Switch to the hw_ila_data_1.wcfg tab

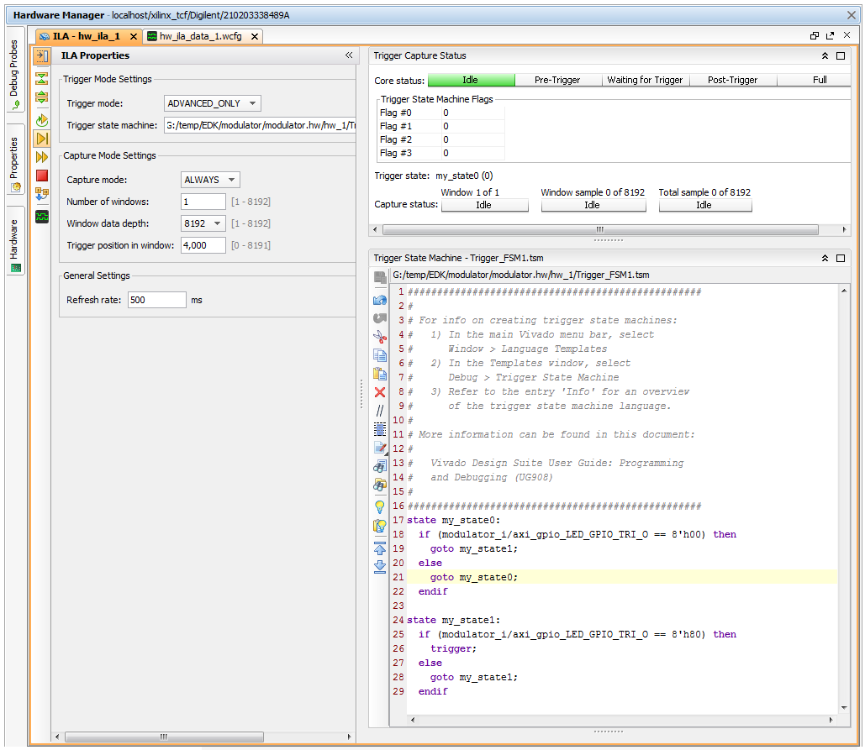pyautogui.click(x=201, y=36)
